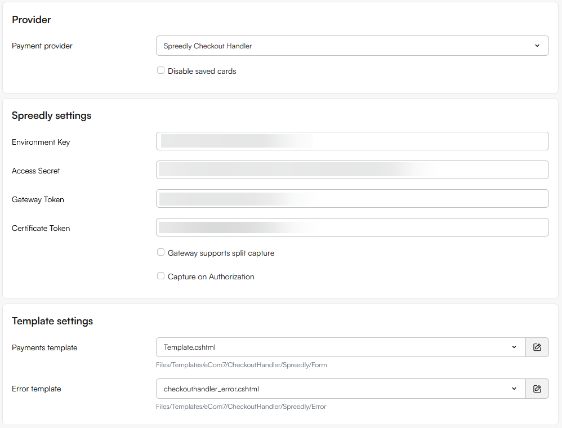Click the Spreedly settings section heading

(x=51, y=115)
